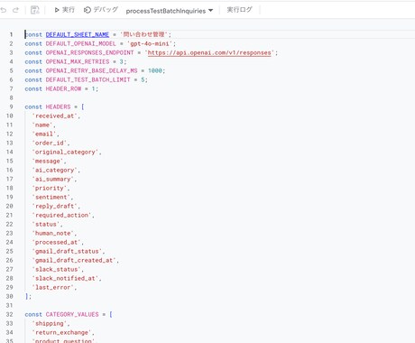Click the 'ai_summary' string
The height and width of the screenshot is (343, 415).
[52, 179]
